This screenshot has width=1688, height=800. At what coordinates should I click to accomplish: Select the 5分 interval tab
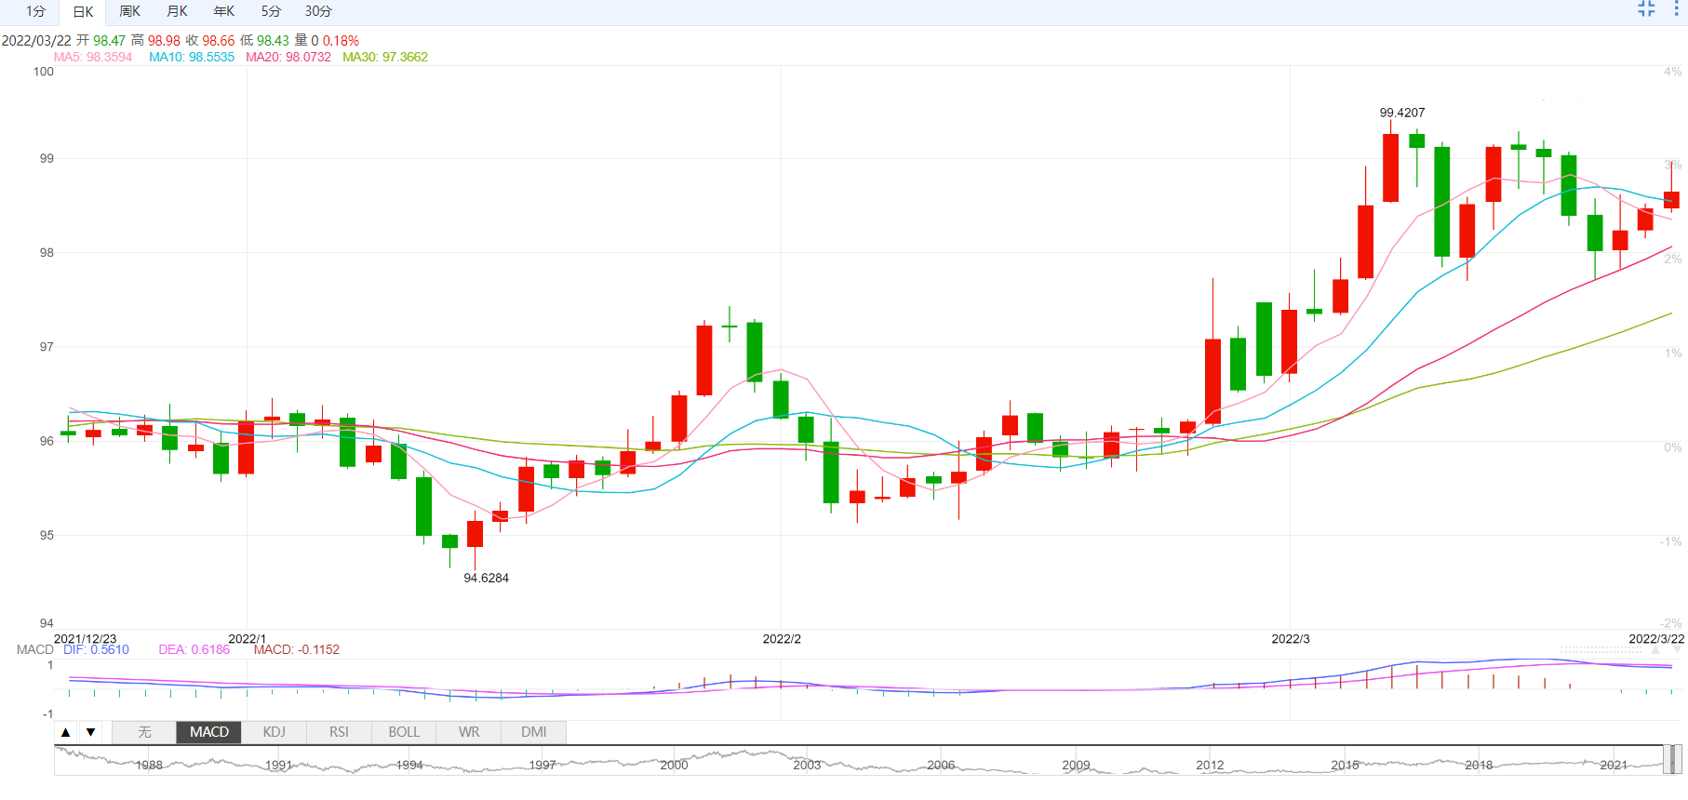[x=271, y=11]
